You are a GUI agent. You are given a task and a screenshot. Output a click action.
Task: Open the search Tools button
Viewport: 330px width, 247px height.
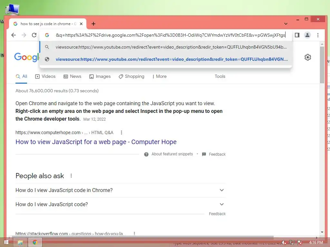click(220, 77)
